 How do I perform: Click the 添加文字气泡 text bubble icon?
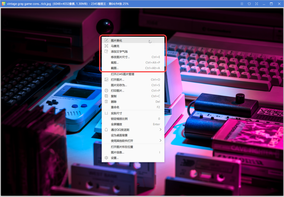pos(106,51)
